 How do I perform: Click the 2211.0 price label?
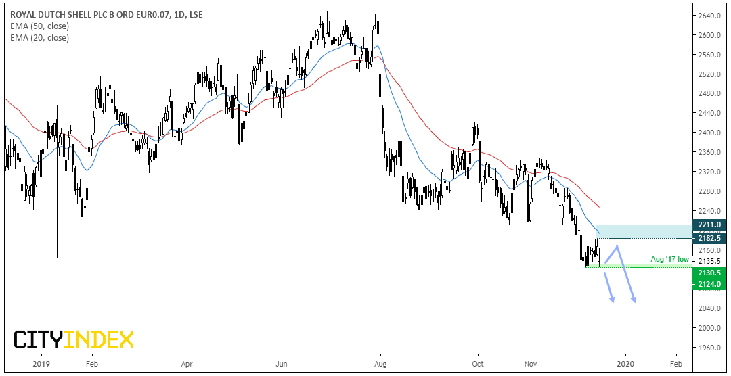point(711,225)
